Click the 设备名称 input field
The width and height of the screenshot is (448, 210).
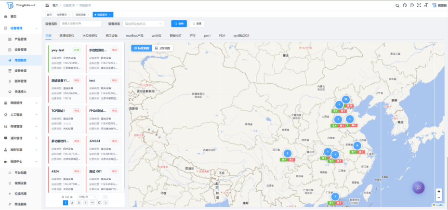[x=80, y=24]
